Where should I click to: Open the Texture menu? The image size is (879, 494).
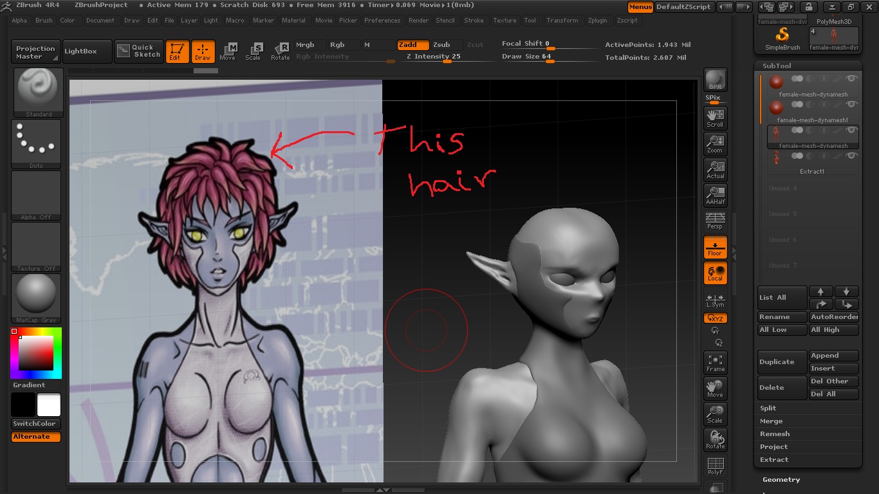pos(504,21)
